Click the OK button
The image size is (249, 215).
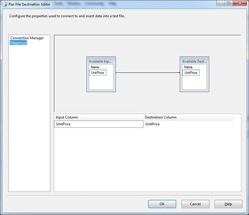click(x=162, y=204)
